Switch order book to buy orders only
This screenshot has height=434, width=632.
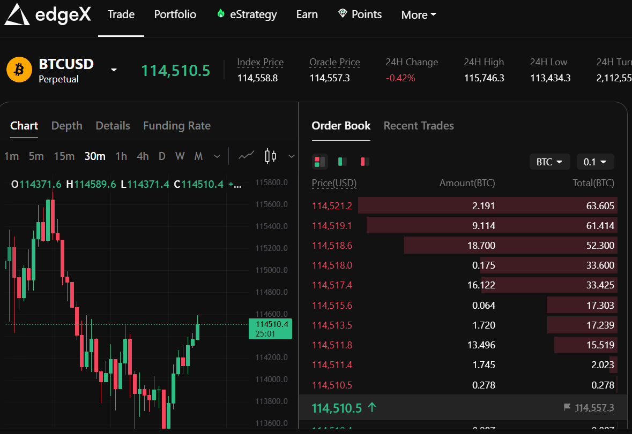(x=341, y=161)
